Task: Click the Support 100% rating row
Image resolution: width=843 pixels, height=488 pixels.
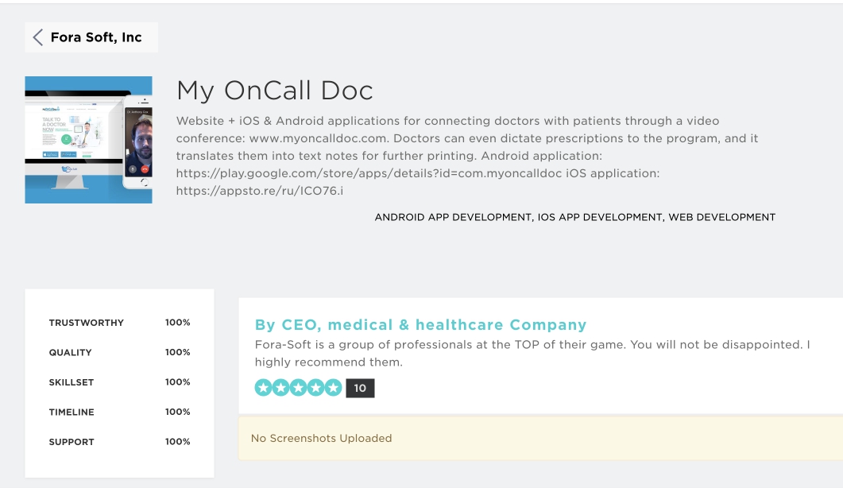Action: pyautogui.click(x=119, y=442)
